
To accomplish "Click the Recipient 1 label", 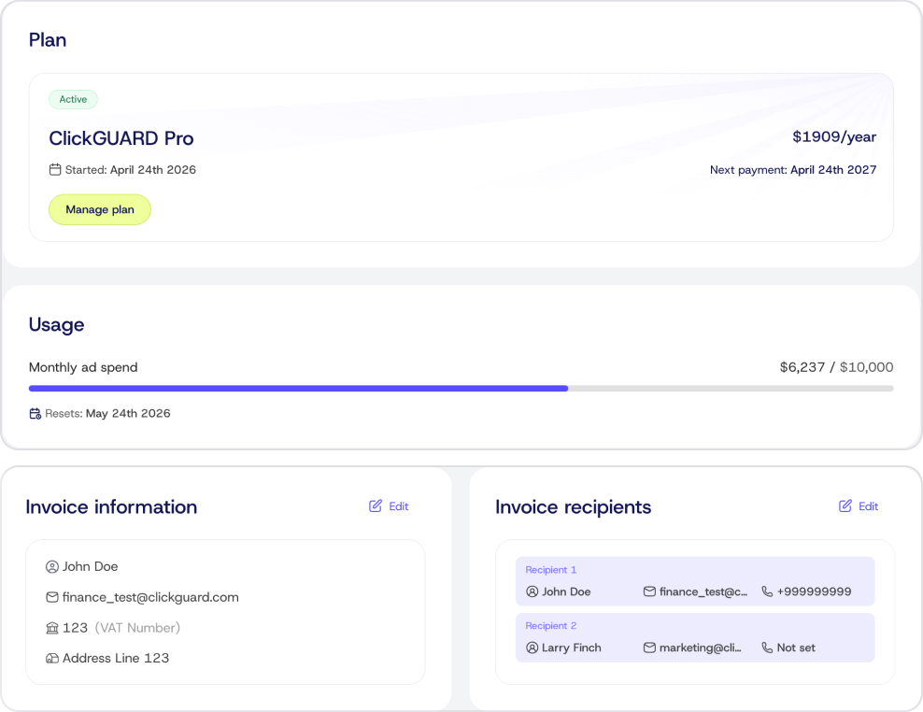I will (551, 570).
